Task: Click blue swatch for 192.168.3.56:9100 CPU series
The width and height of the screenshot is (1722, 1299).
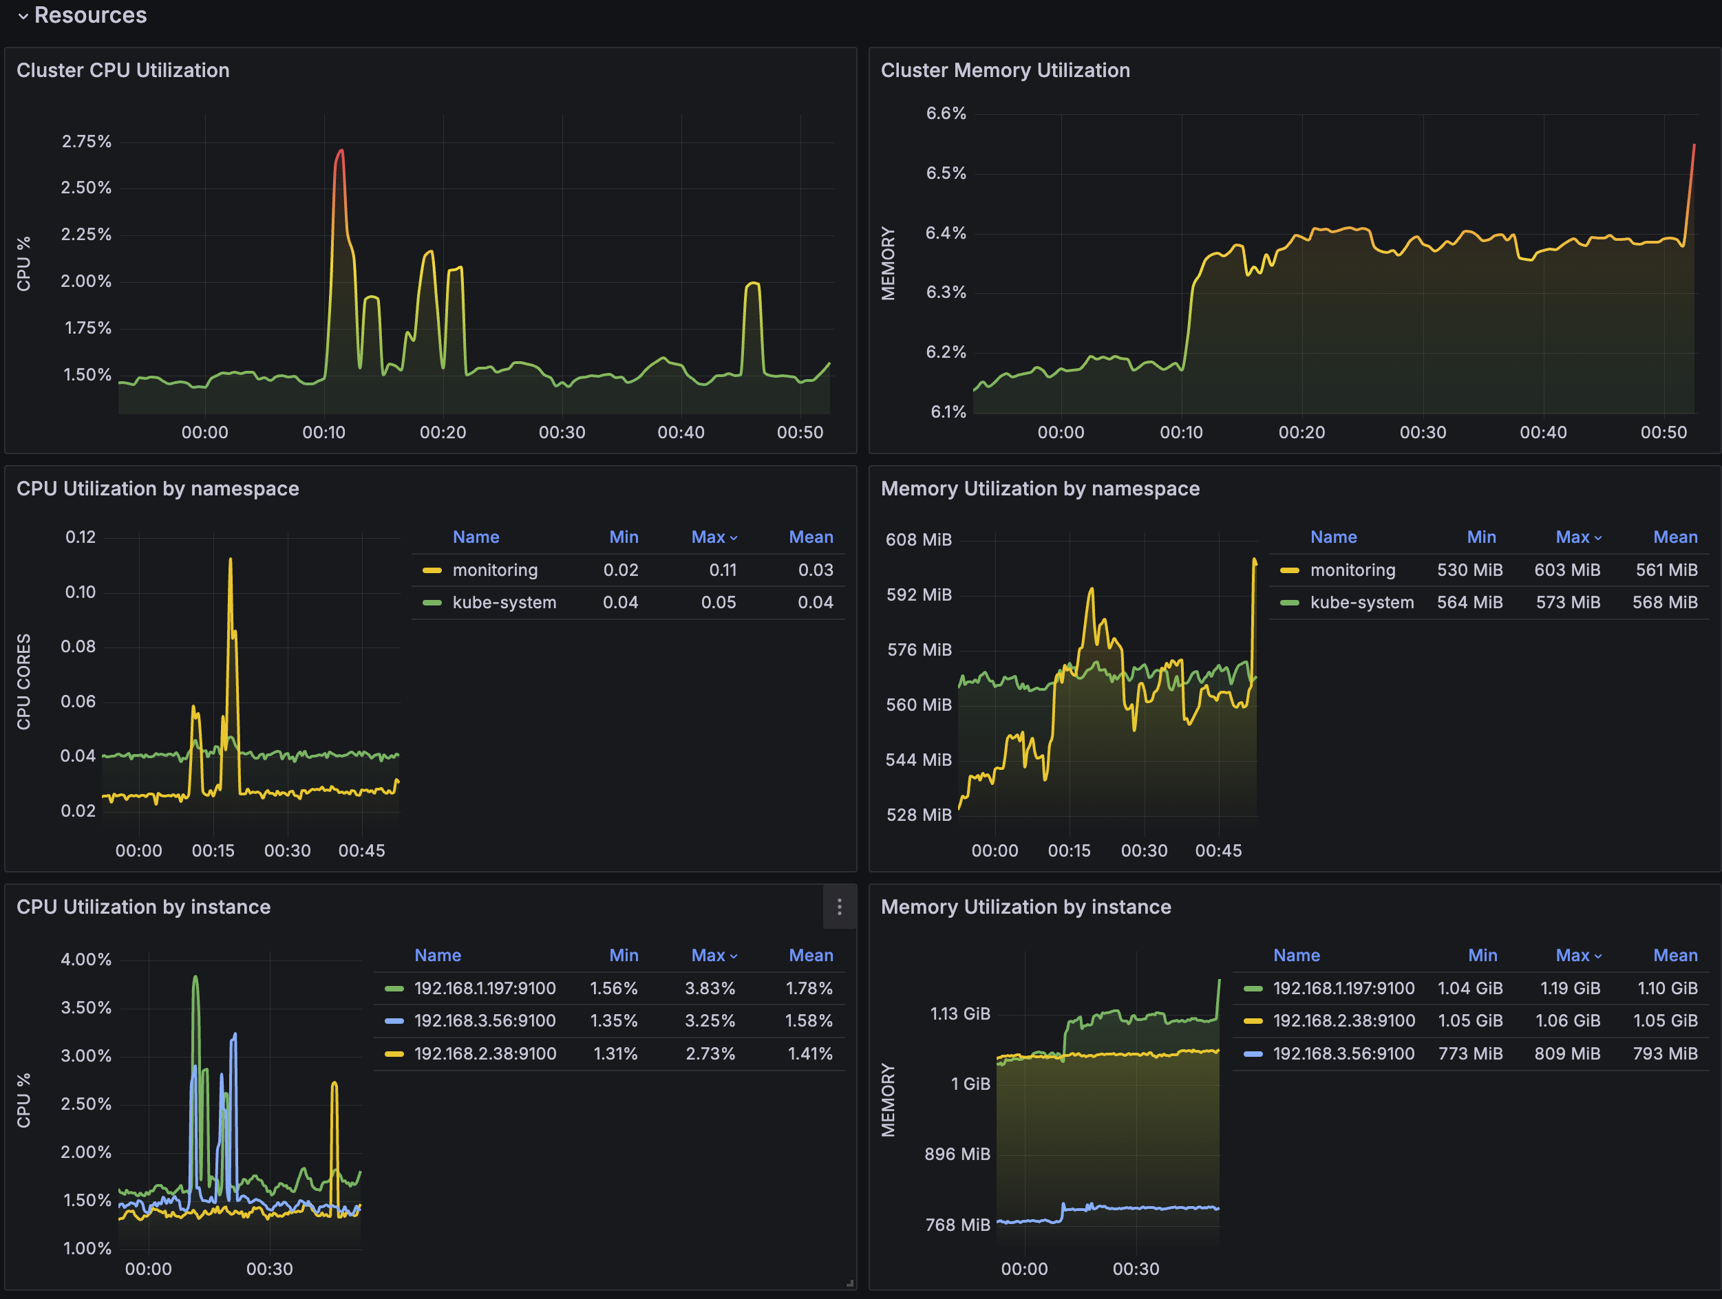Action: [x=394, y=1020]
